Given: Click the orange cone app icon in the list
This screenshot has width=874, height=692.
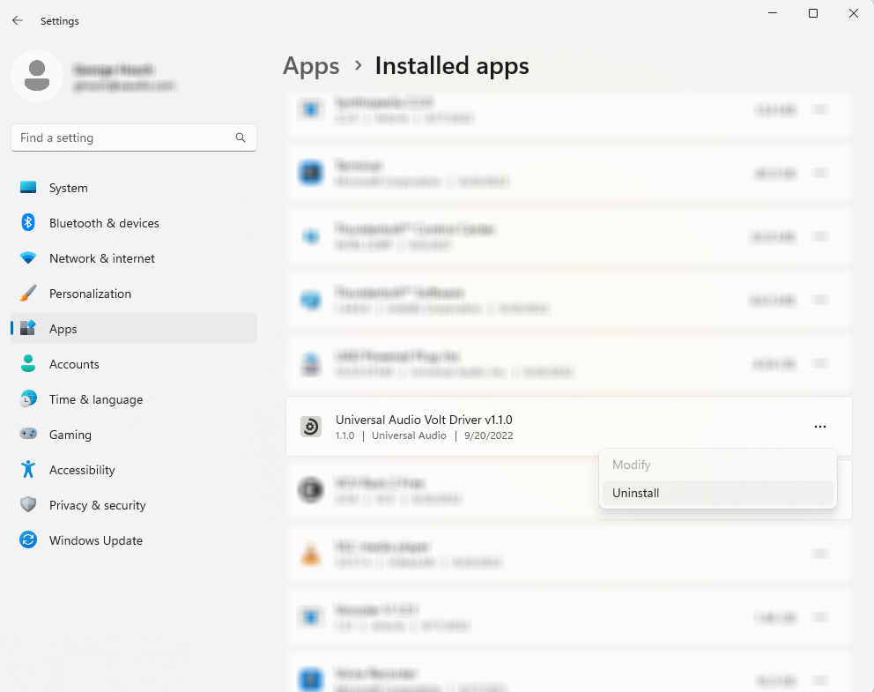Looking at the screenshot, I should tap(310, 554).
